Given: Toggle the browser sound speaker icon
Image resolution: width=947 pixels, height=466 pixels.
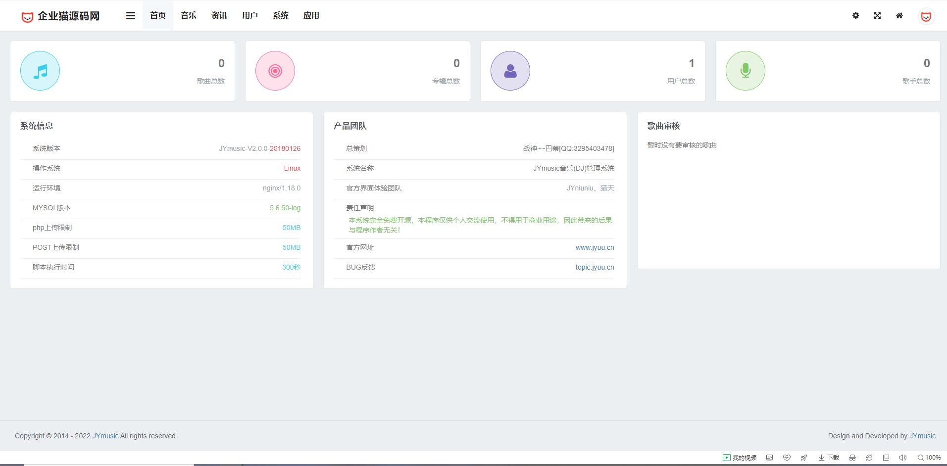Looking at the screenshot, I should [x=902, y=458].
